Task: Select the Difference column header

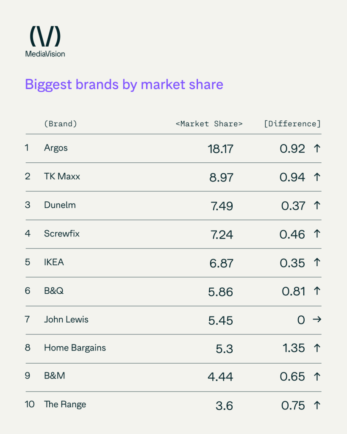Action: [292, 124]
